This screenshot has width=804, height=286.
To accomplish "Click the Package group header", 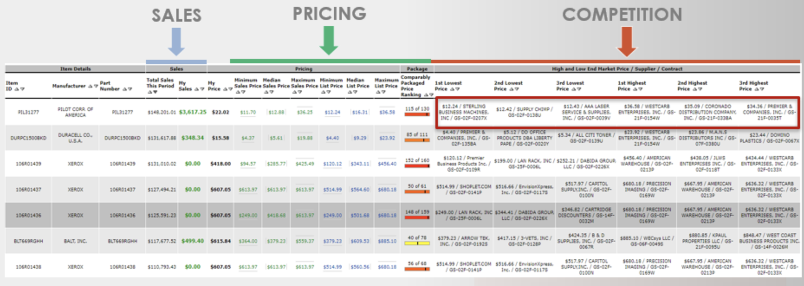I will point(417,69).
